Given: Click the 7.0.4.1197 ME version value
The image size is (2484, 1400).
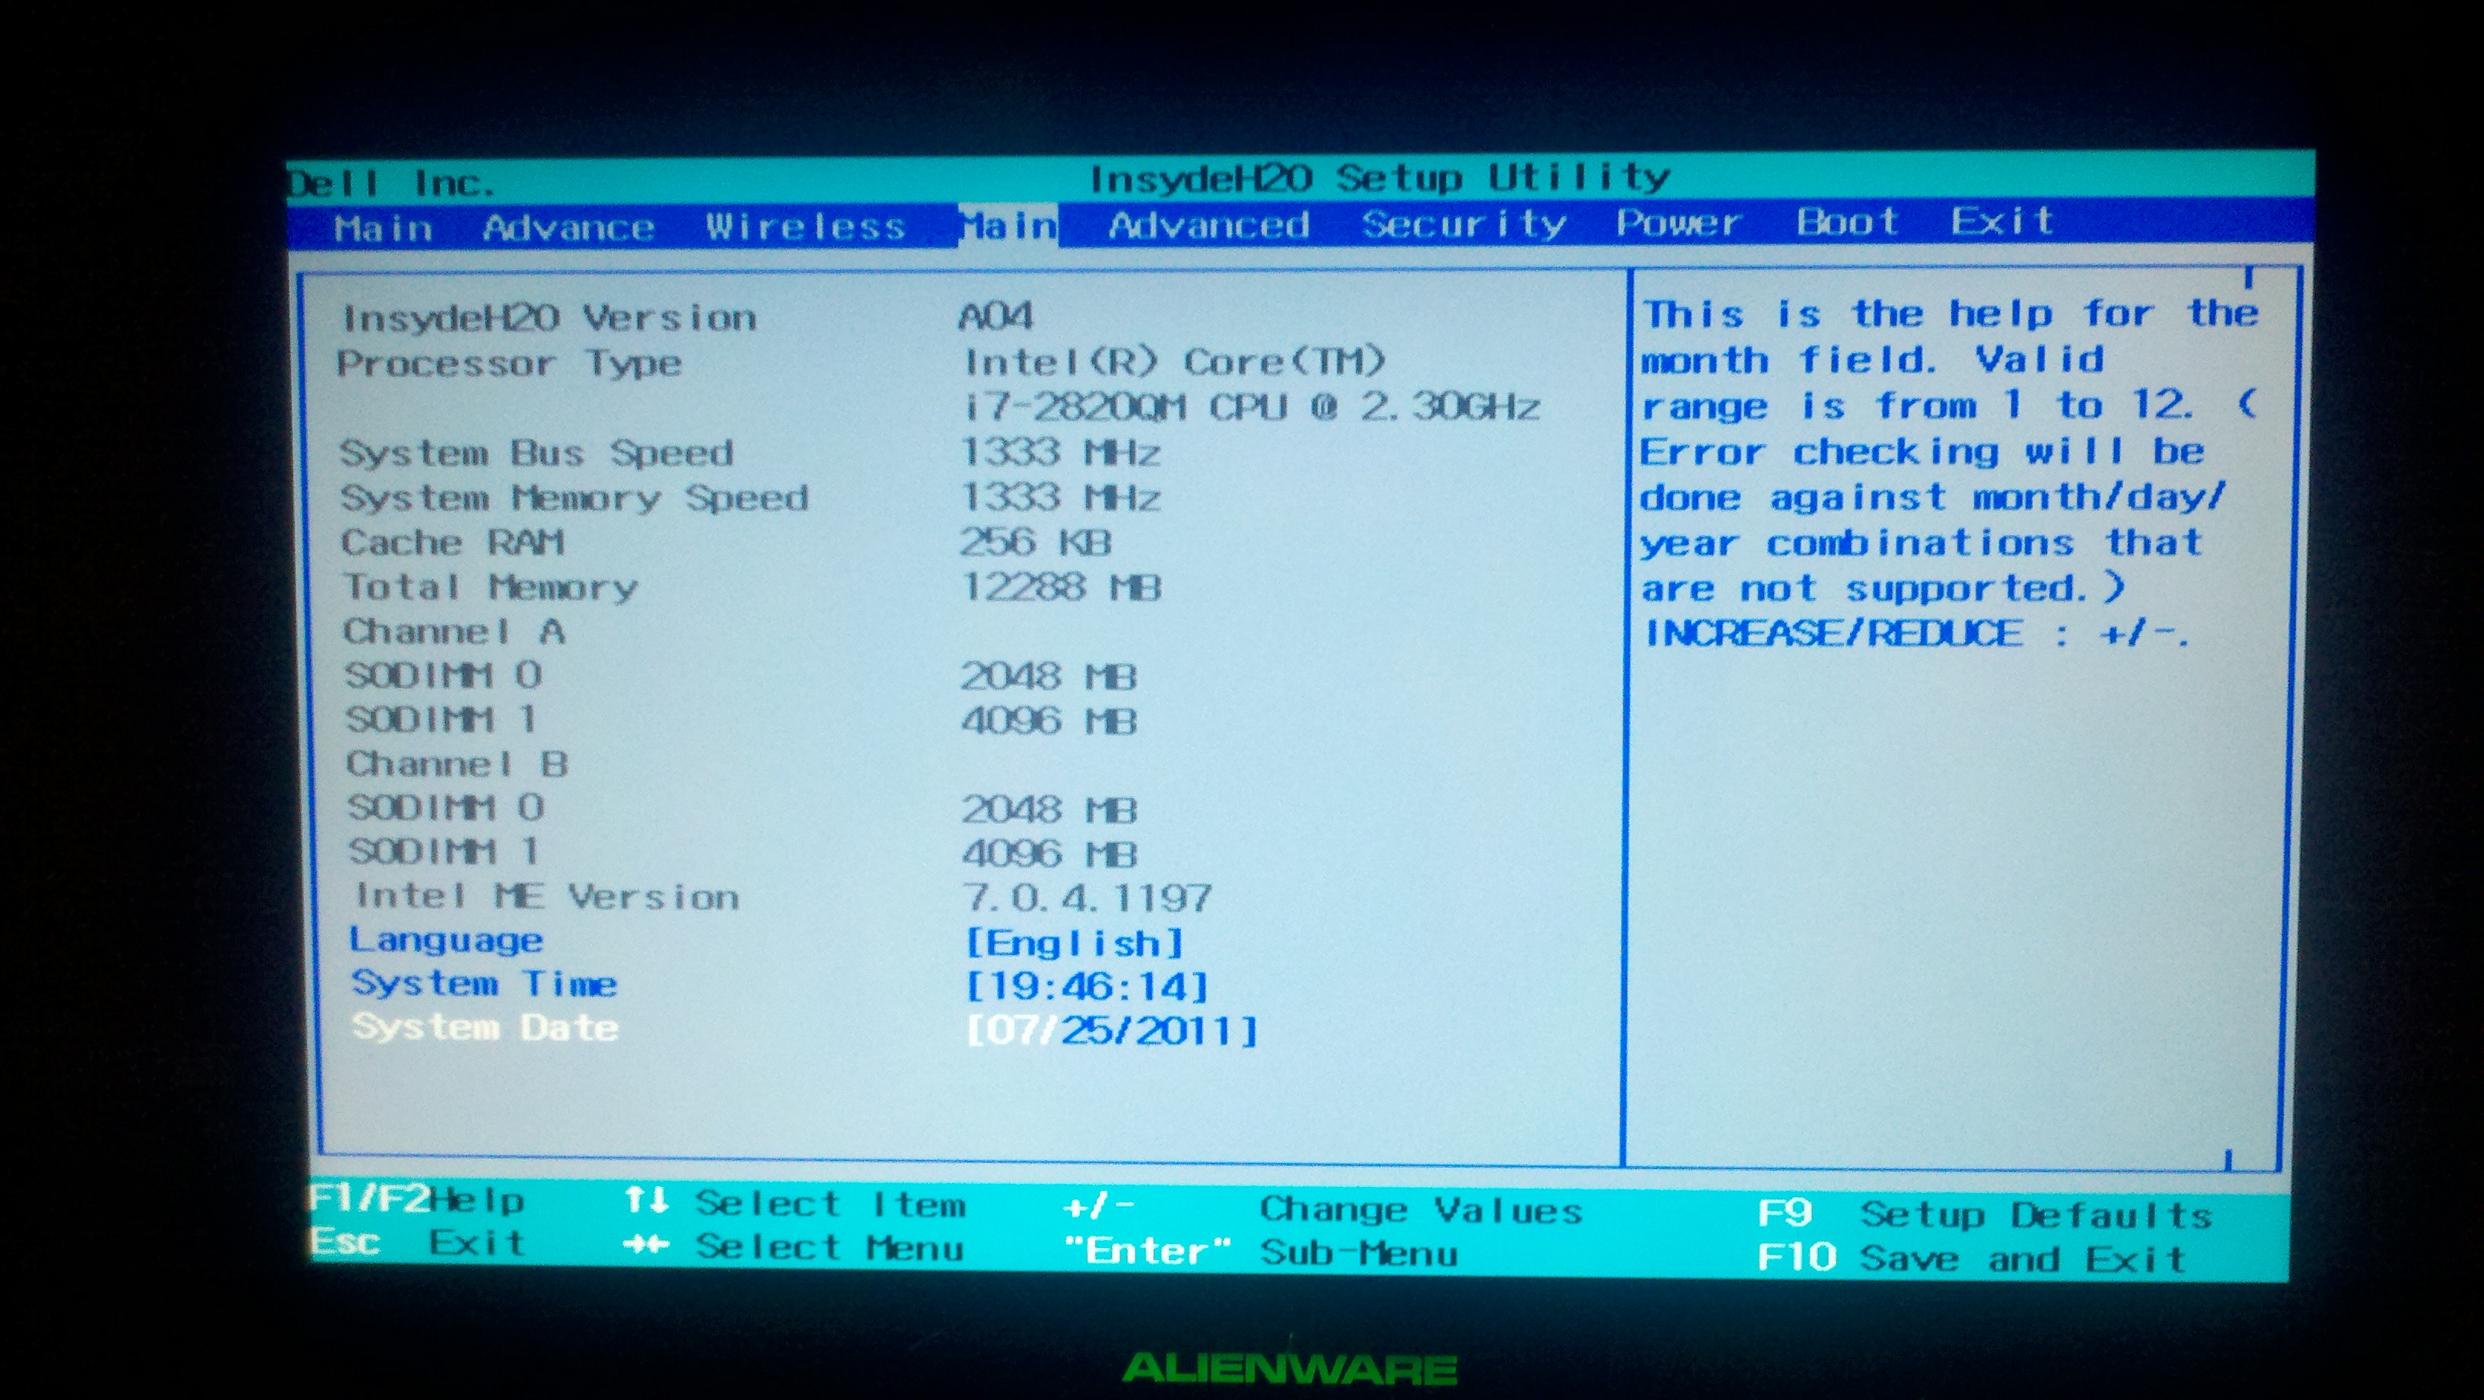Looking at the screenshot, I should coord(1088,899).
